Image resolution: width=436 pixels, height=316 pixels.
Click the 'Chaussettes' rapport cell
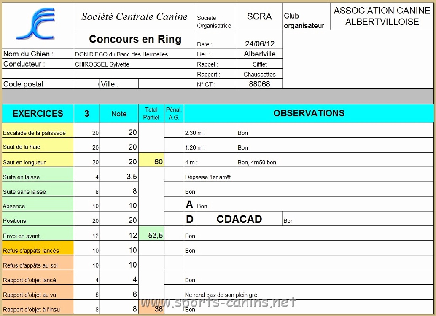point(259,74)
